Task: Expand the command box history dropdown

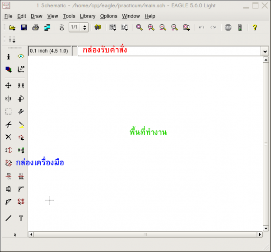Action: point(264,51)
